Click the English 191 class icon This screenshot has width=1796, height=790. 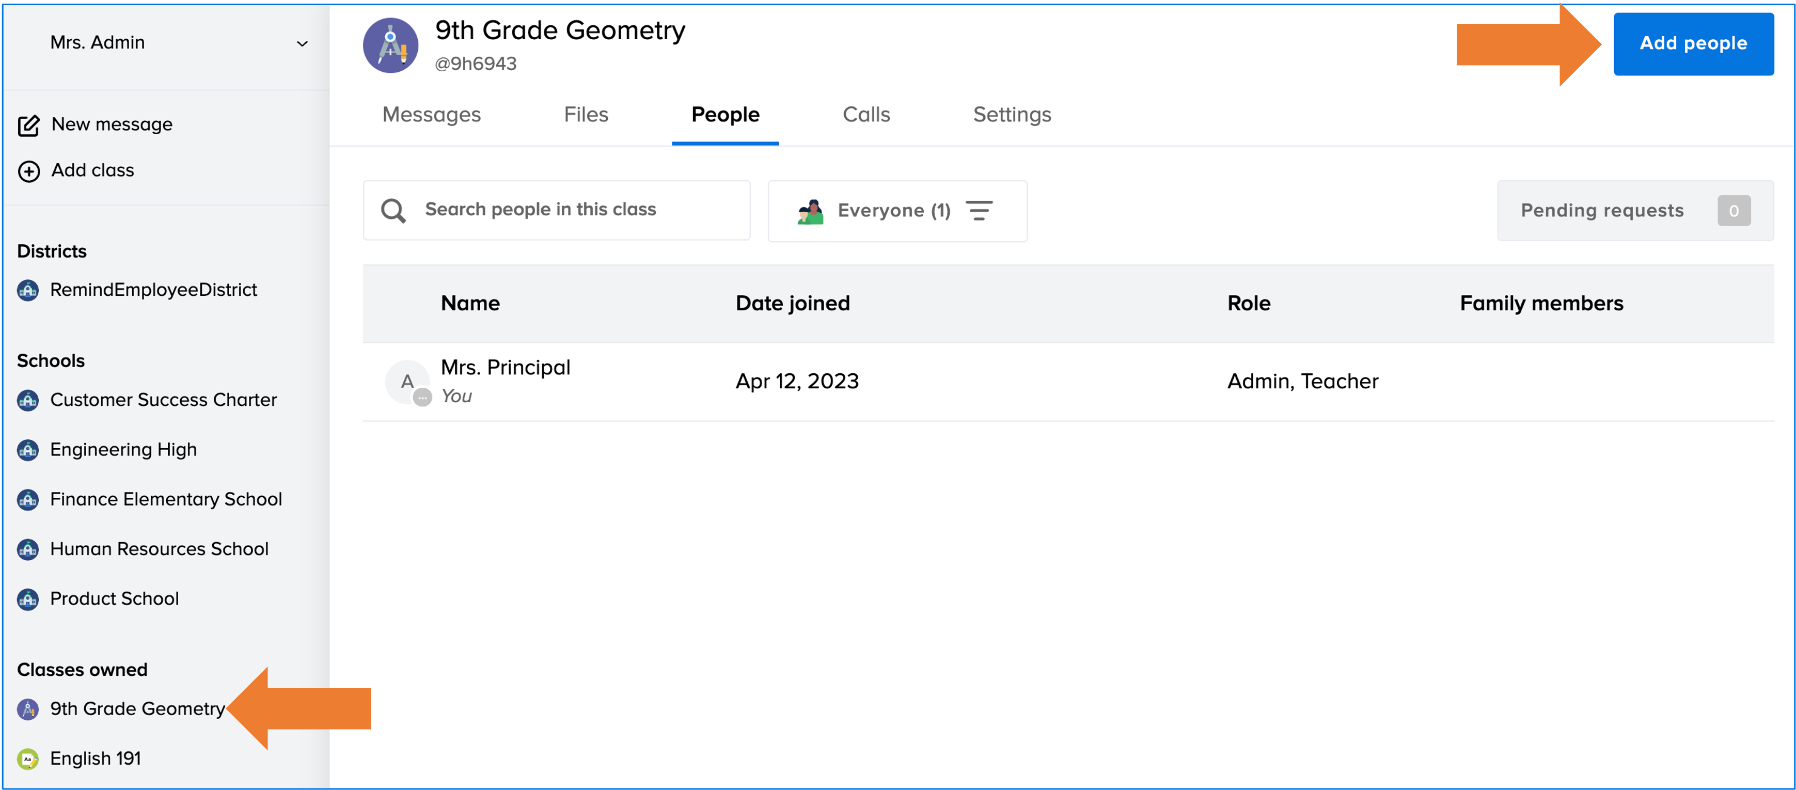click(x=28, y=759)
